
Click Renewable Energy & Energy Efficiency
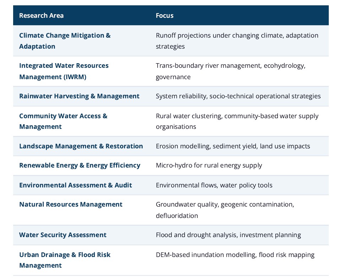(x=80, y=165)
